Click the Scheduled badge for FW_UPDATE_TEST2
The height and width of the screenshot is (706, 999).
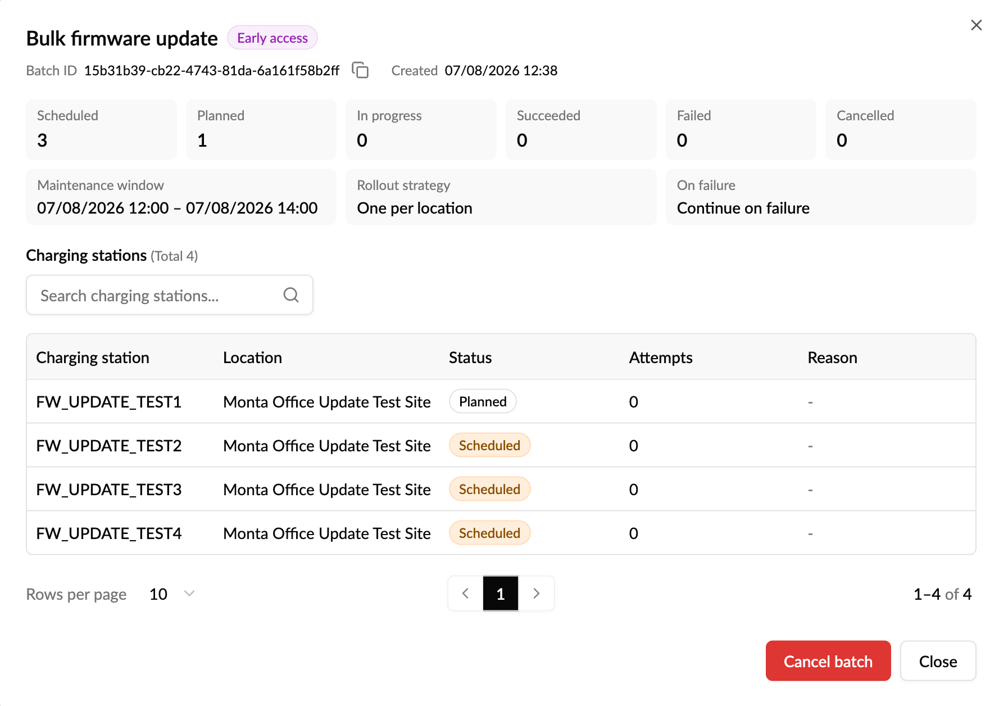pyautogui.click(x=489, y=445)
